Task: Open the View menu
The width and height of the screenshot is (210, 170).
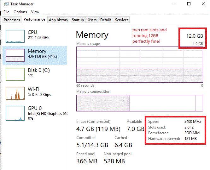Action: (x=35, y=12)
